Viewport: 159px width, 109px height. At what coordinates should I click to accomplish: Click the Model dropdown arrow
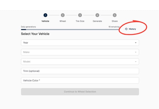[136, 62]
